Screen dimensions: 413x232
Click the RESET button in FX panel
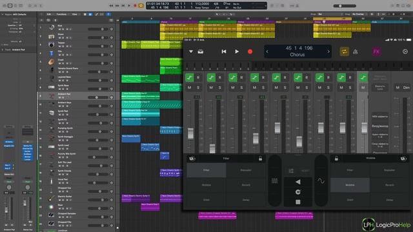click(305, 171)
